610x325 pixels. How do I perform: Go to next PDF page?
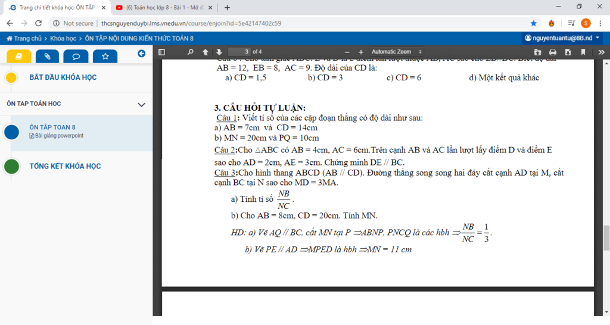tap(219, 52)
